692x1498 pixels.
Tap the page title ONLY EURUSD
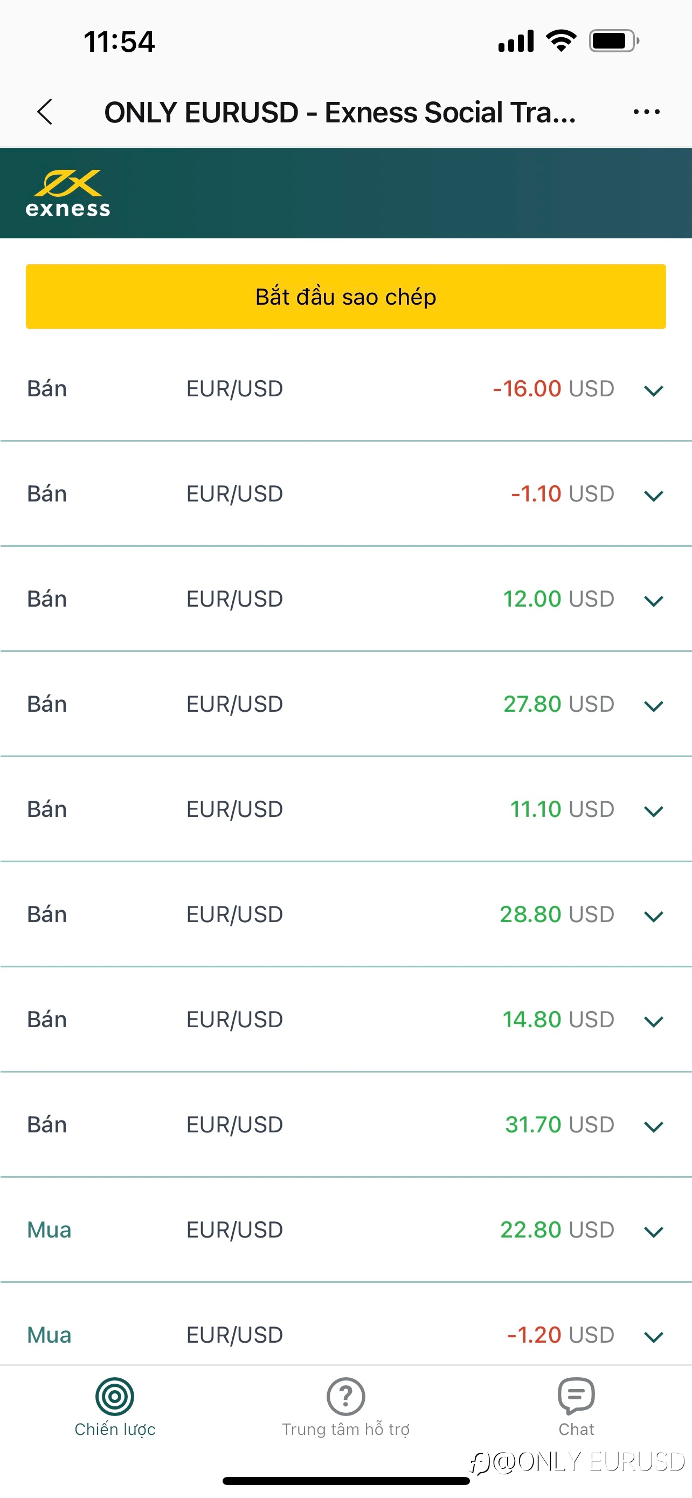(x=201, y=112)
